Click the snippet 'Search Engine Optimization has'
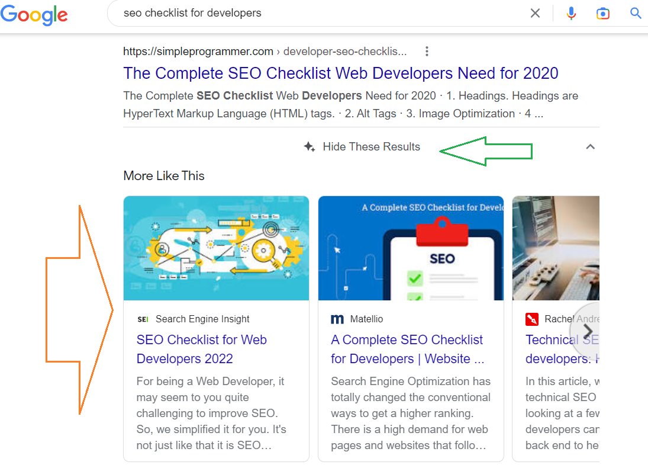This screenshot has width=648, height=471. (410, 381)
